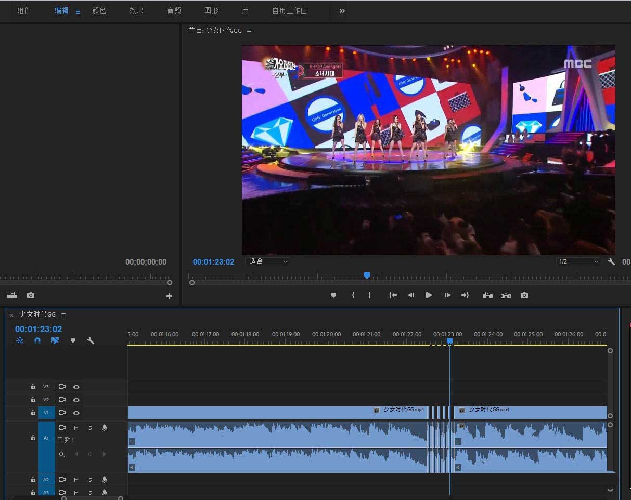Mute audio track A1

(x=76, y=428)
